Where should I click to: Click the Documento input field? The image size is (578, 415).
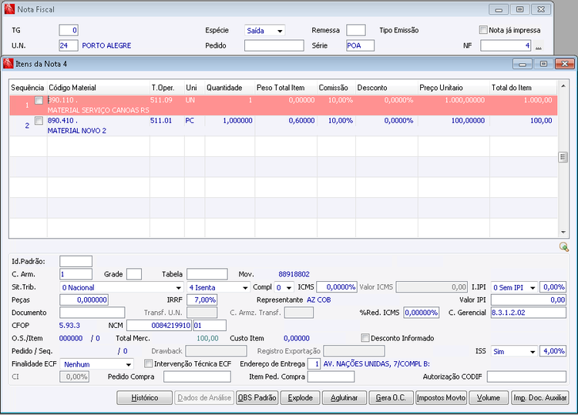[x=92, y=313]
